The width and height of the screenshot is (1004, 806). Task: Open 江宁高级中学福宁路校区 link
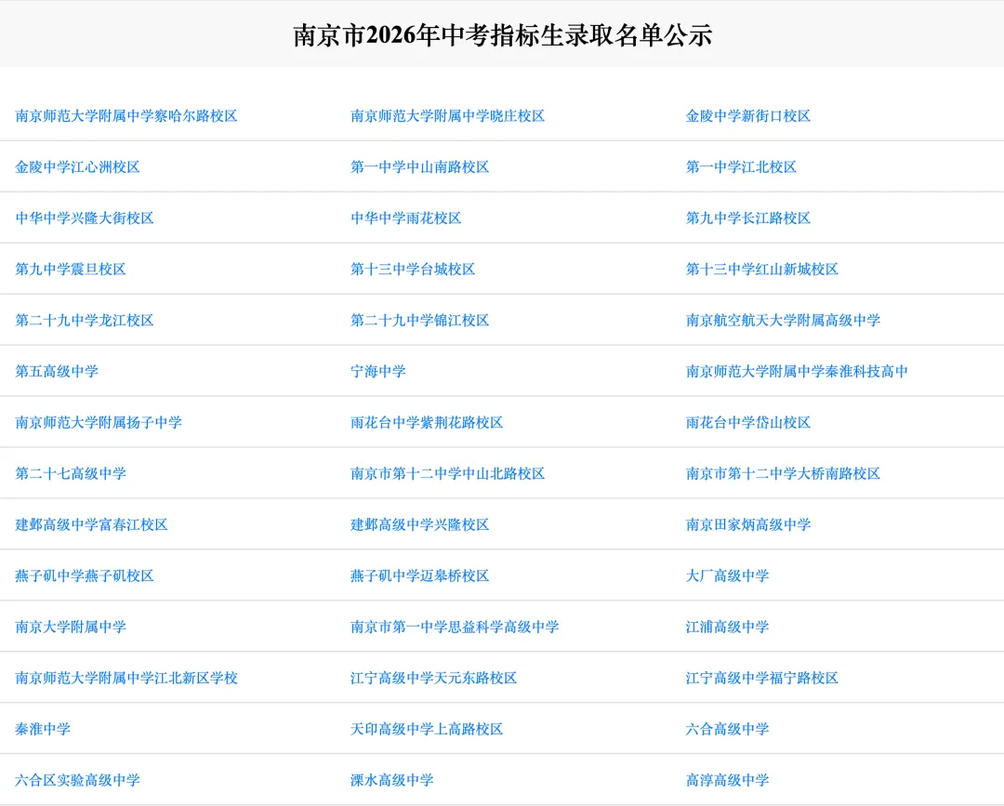(x=762, y=678)
